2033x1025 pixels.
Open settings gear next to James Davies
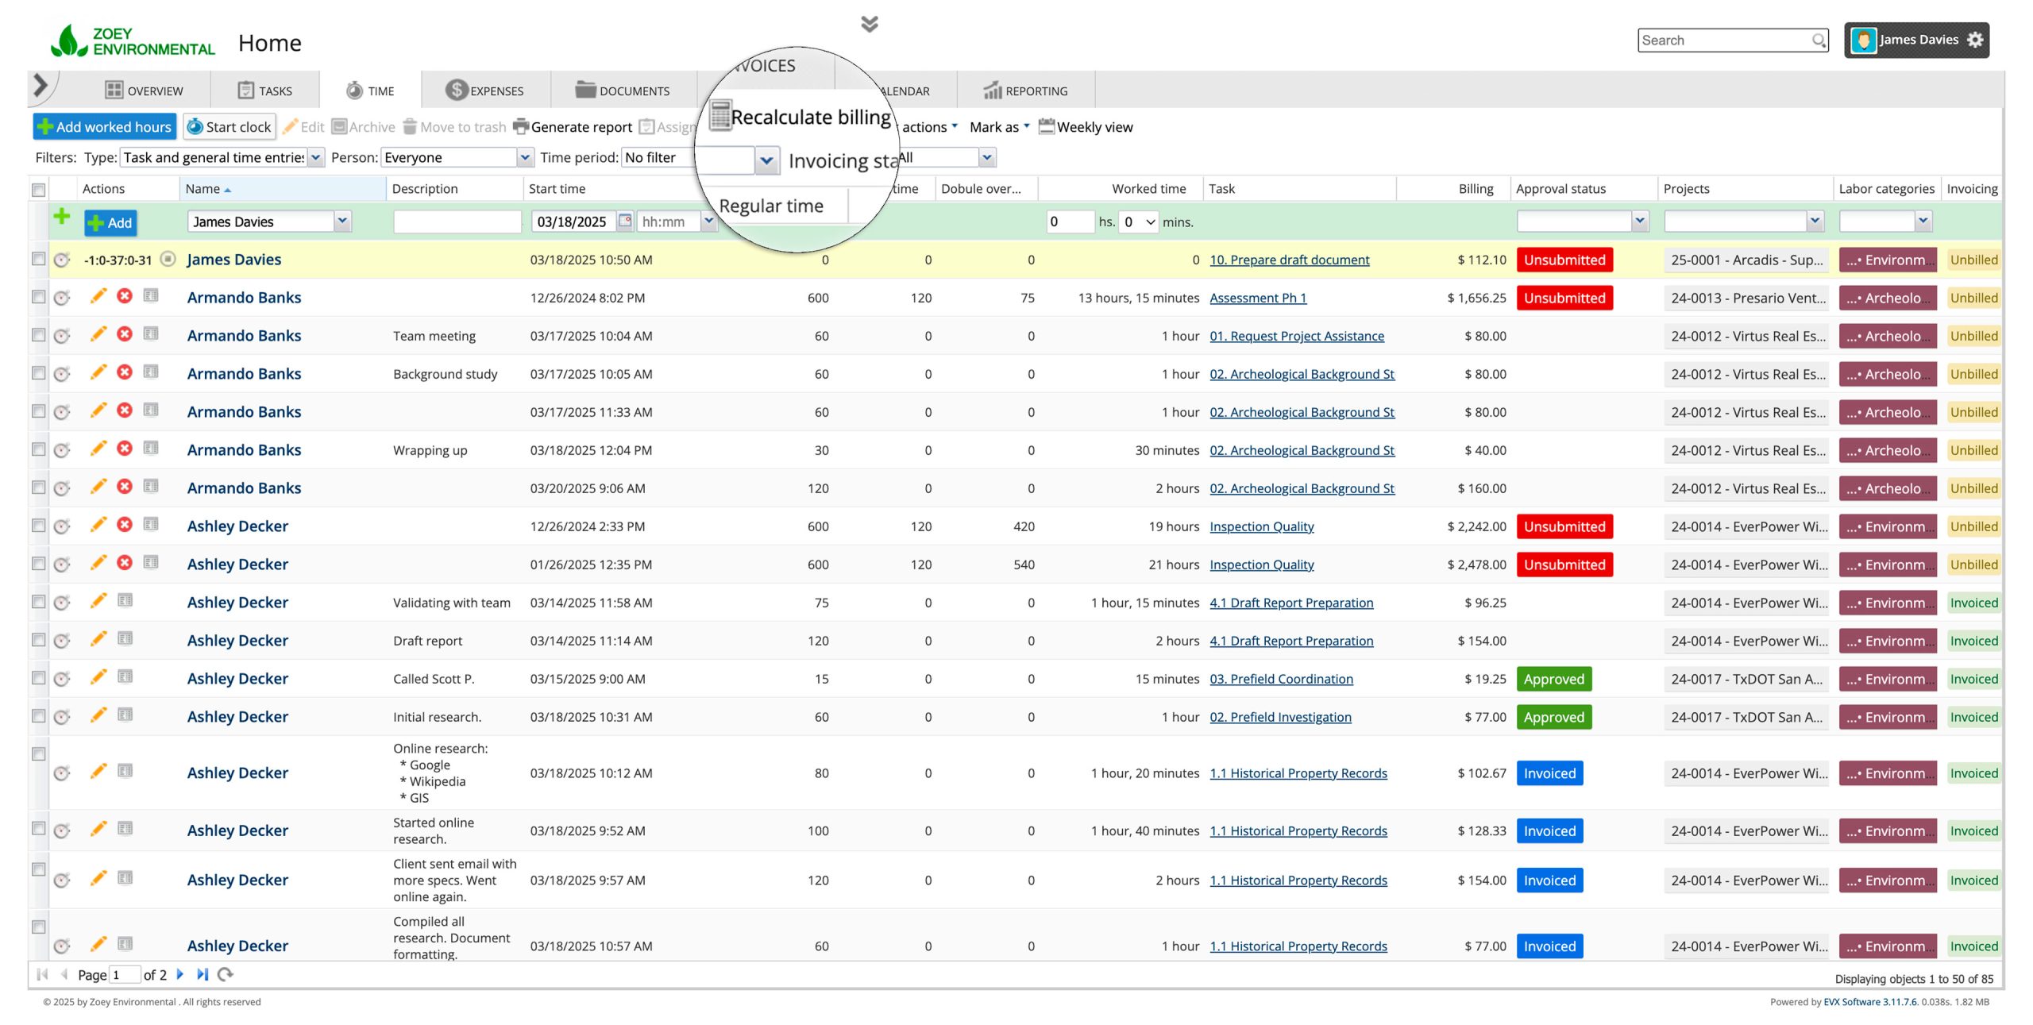tap(1975, 40)
